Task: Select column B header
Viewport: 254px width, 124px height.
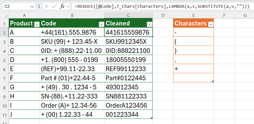Action: [72, 15]
